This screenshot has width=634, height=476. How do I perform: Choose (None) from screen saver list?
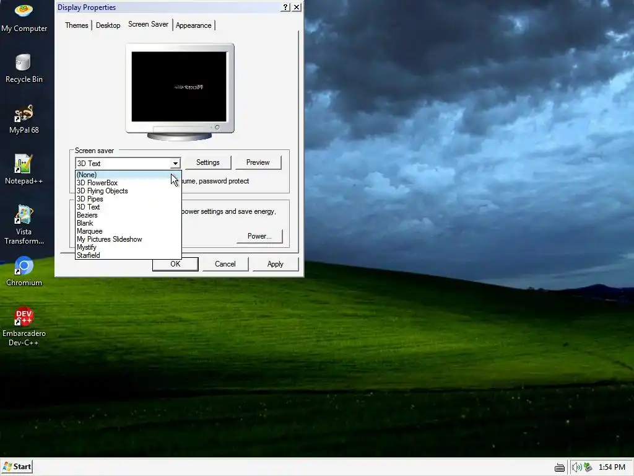(x=128, y=175)
